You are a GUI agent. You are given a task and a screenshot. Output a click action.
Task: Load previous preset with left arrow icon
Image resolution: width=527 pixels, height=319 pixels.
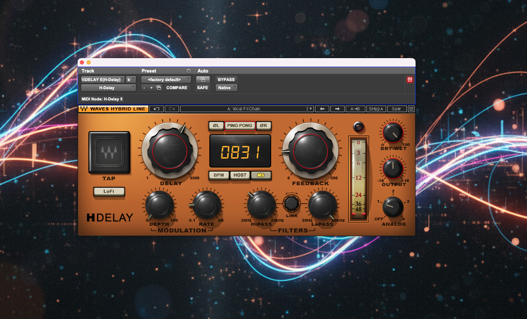[322, 109]
